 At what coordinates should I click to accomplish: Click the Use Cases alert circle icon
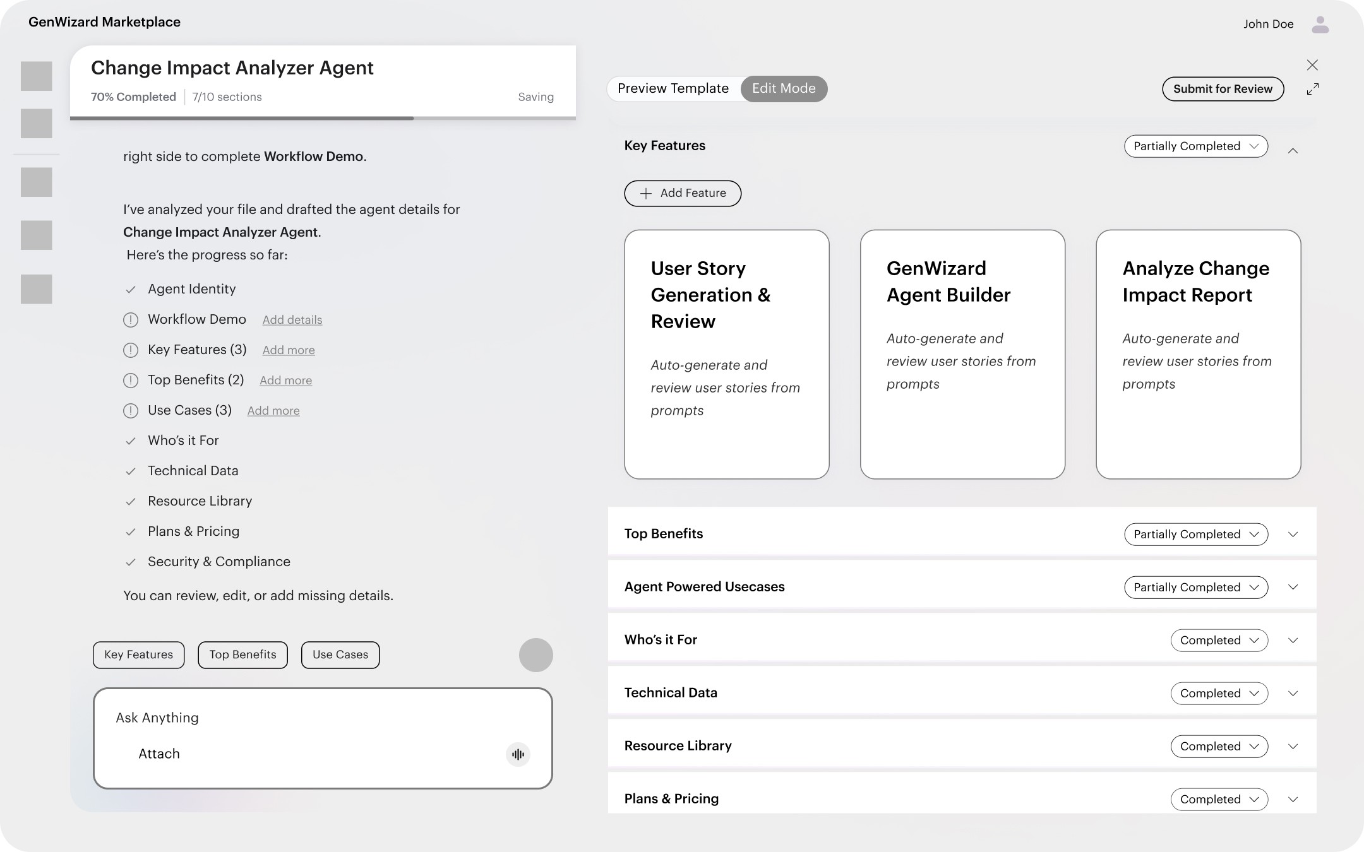coord(131,411)
